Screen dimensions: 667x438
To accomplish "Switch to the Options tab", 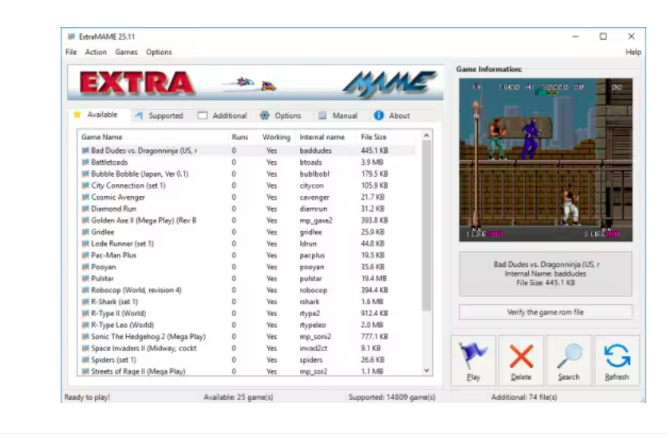I will tap(280, 115).
